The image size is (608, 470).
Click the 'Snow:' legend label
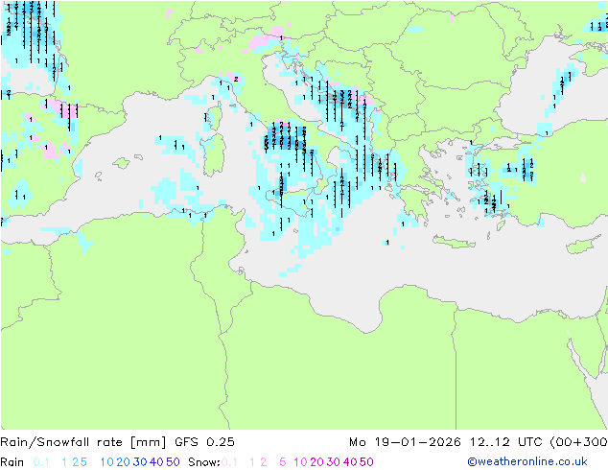pyautogui.click(x=204, y=462)
